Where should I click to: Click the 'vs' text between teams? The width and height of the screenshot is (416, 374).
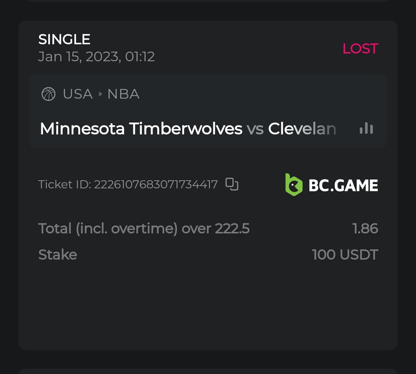tap(255, 129)
